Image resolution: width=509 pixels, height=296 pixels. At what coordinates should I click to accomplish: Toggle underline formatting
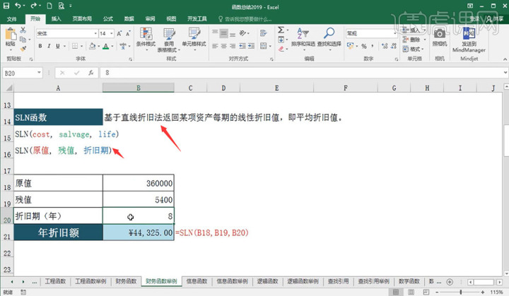click(58, 46)
